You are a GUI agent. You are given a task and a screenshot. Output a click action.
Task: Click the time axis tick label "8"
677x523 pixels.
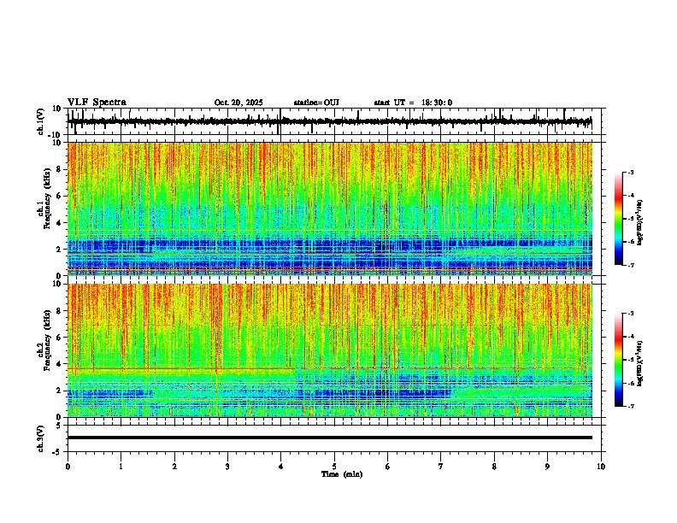click(x=494, y=467)
